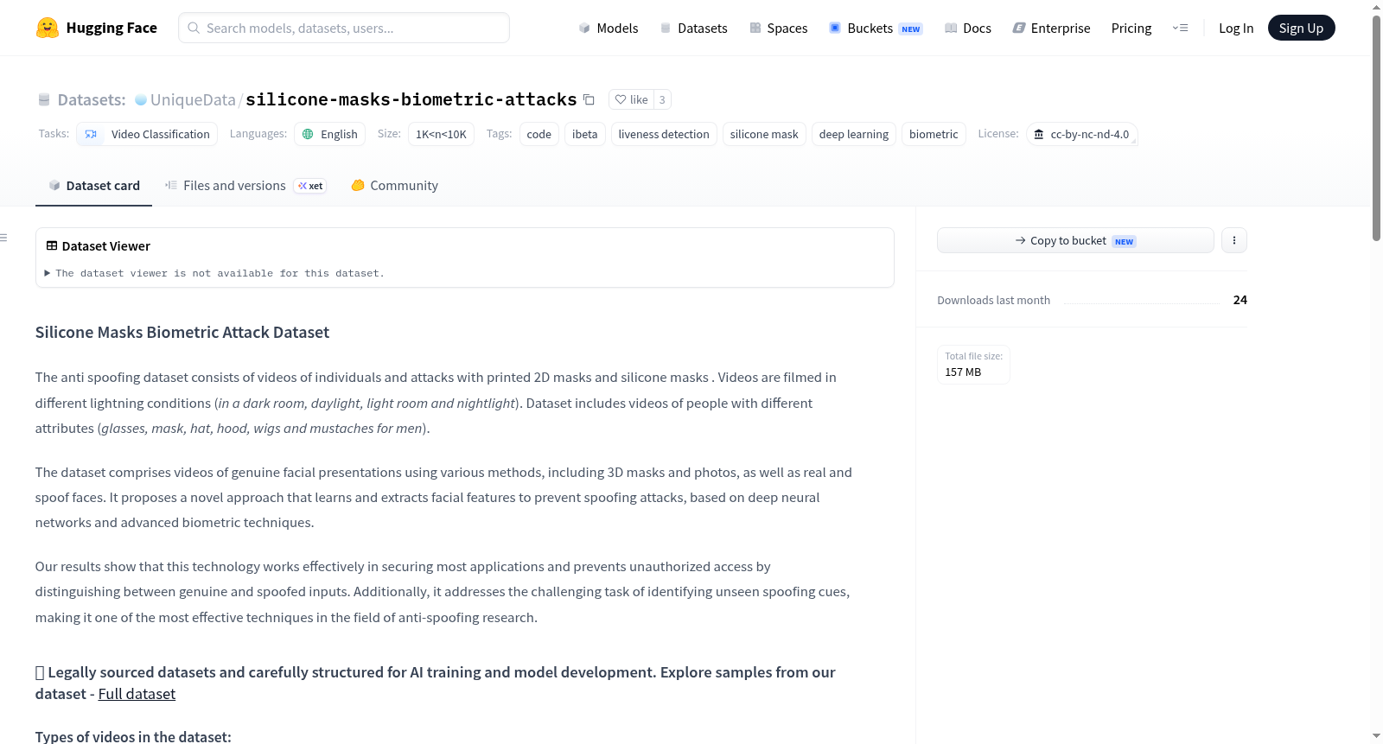Select the Video Classification task tag
Screen dimensions: 1383x744
(147, 134)
